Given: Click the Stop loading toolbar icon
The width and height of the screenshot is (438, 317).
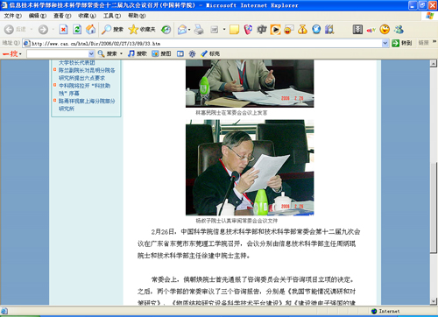Looking at the screenshot, I should click(x=63, y=29).
